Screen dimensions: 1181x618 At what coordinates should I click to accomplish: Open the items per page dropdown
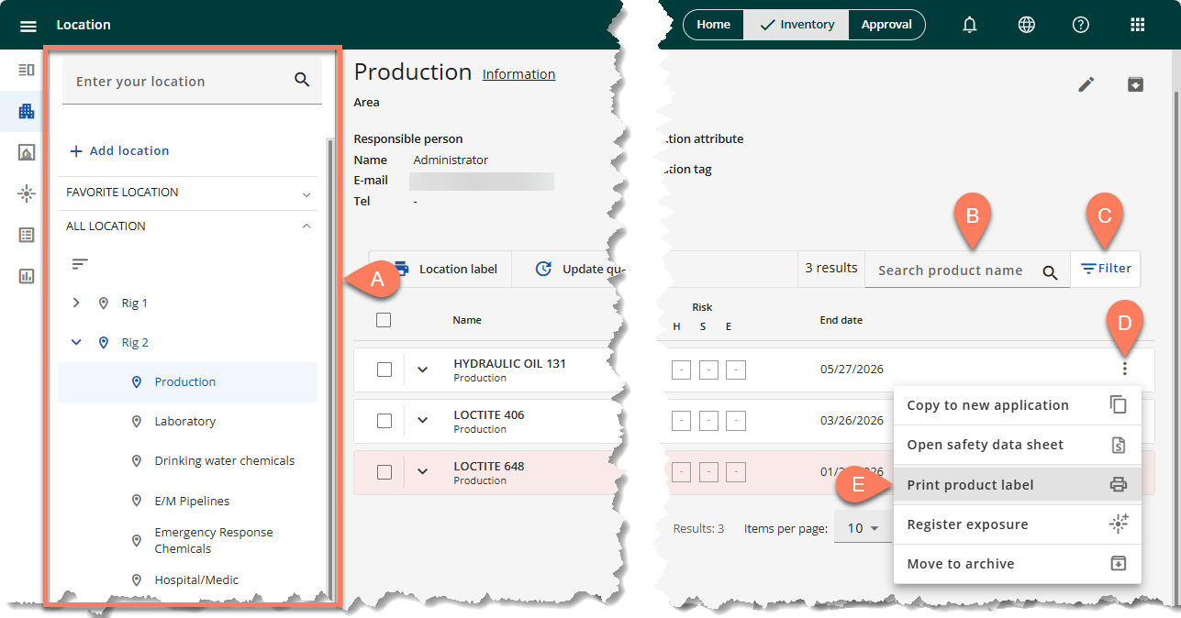tap(863, 528)
